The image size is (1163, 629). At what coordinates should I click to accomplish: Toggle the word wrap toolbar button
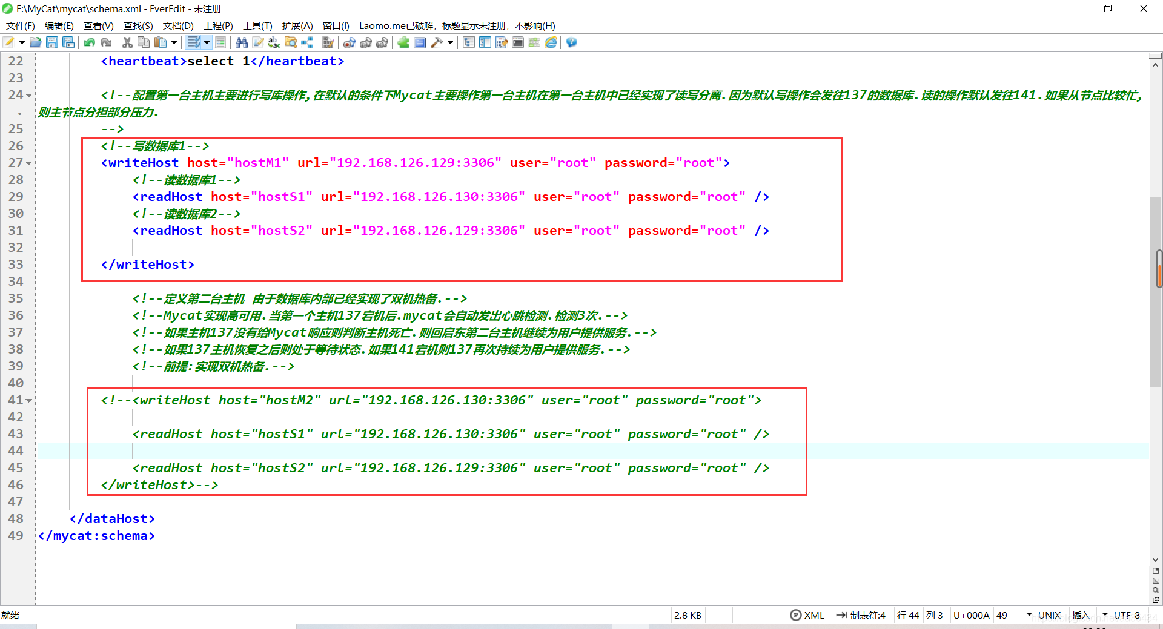[193, 42]
